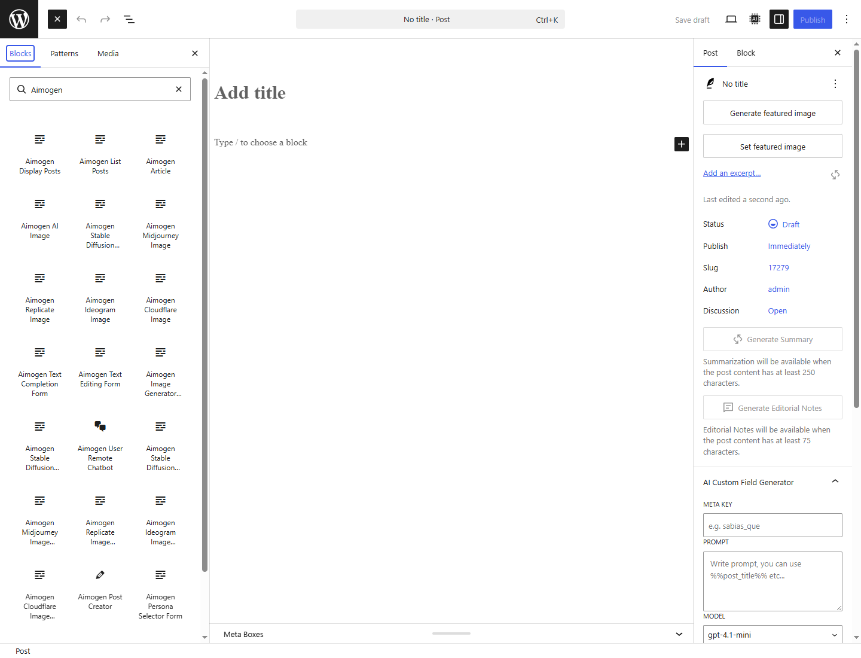Click Generate Summary button
Image resolution: width=861 pixels, height=658 pixels.
pos(773,339)
